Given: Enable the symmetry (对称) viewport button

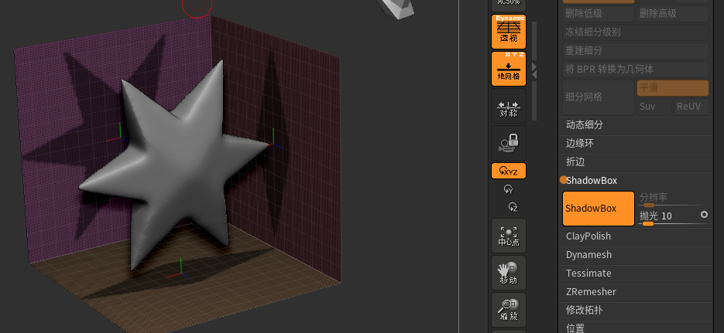Looking at the screenshot, I should (x=509, y=106).
